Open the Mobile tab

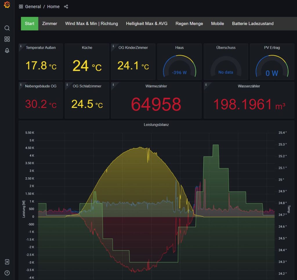(218, 24)
